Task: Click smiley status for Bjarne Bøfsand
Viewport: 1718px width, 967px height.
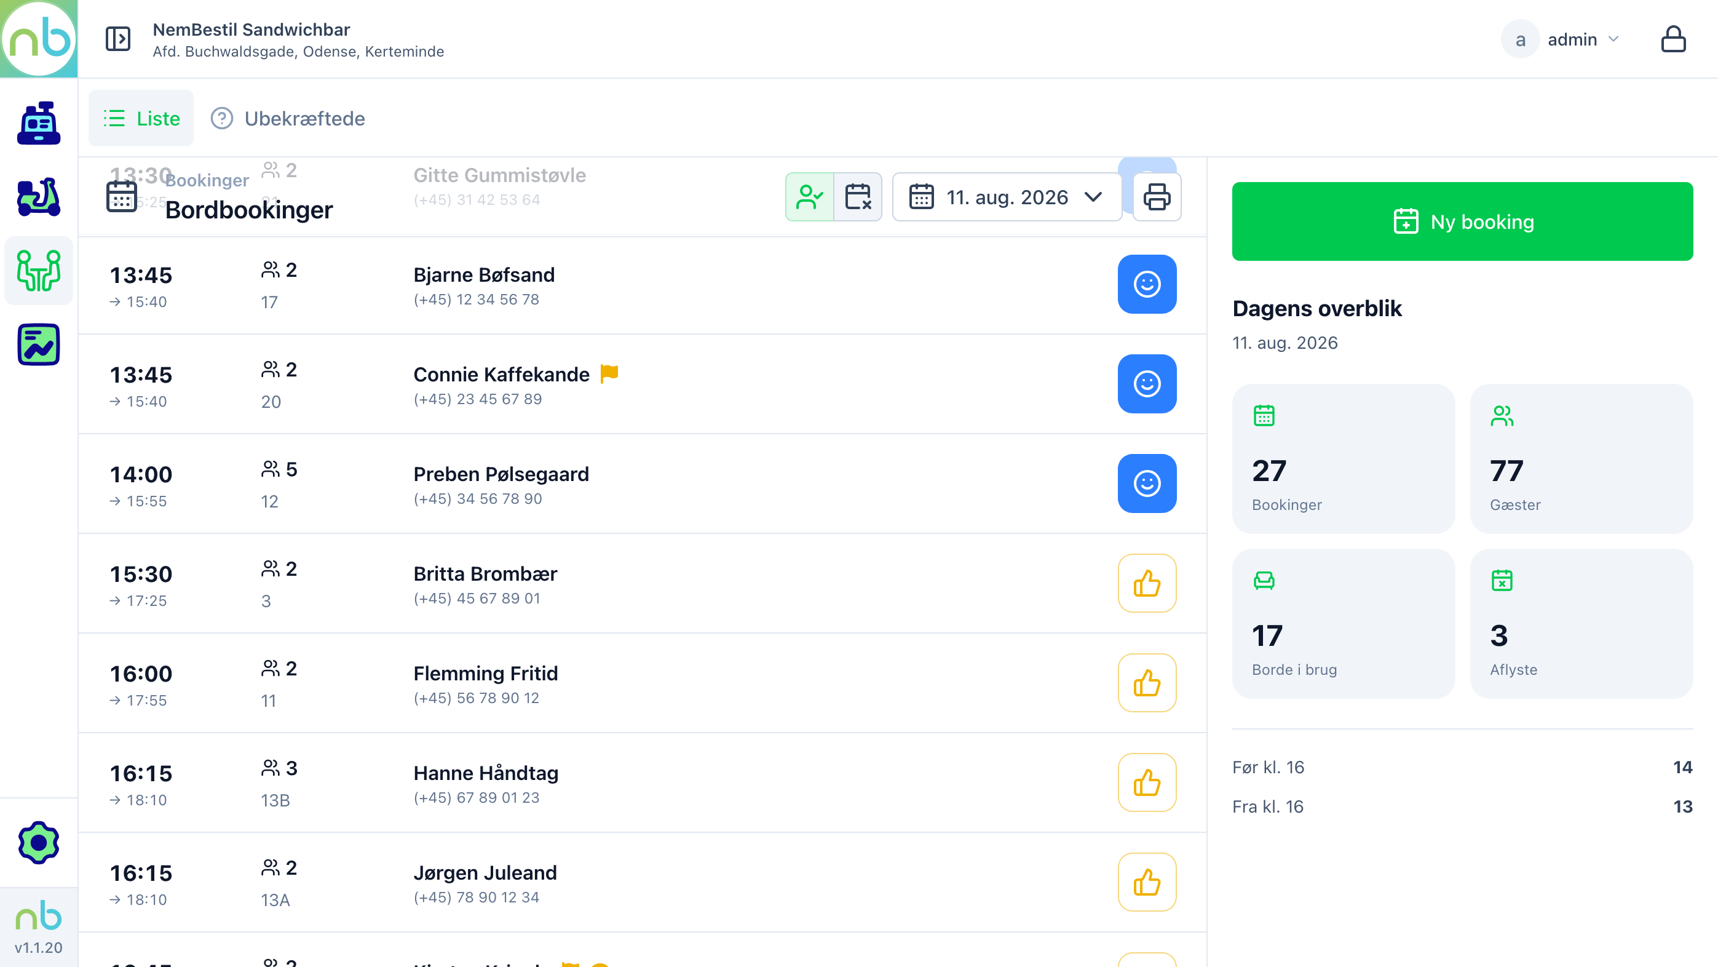Action: pos(1147,284)
